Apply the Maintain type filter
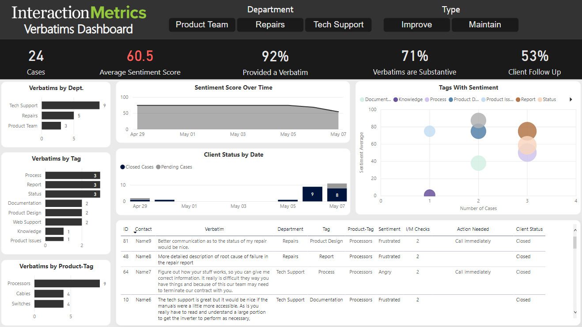The height and width of the screenshot is (327, 582). pyautogui.click(x=485, y=25)
